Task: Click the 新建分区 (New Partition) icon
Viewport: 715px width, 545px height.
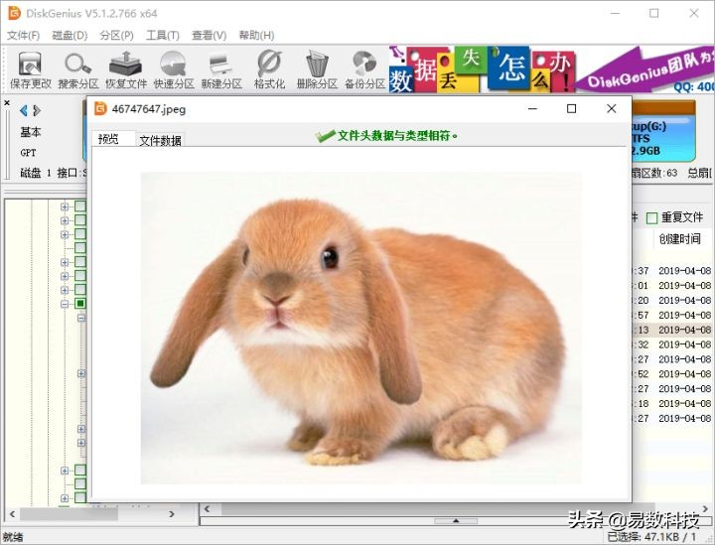Action: pyautogui.click(x=221, y=65)
